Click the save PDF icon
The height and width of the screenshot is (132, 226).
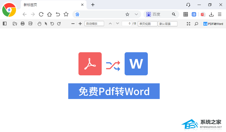pos(30,24)
